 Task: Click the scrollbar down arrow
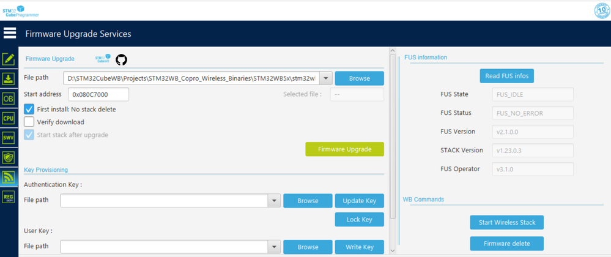(393, 250)
